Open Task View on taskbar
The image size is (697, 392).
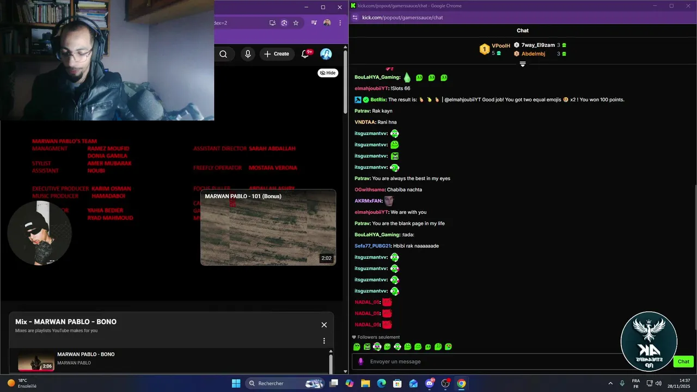tap(334, 383)
